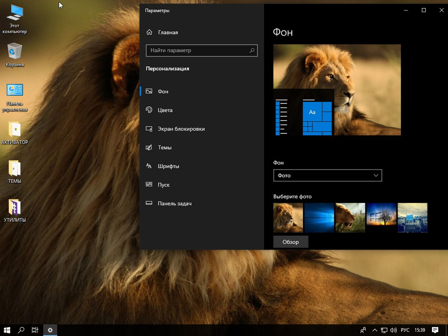This screenshot has height=336, width=448.
Task: Open the Шрифты section
Action: pos(202,166)
